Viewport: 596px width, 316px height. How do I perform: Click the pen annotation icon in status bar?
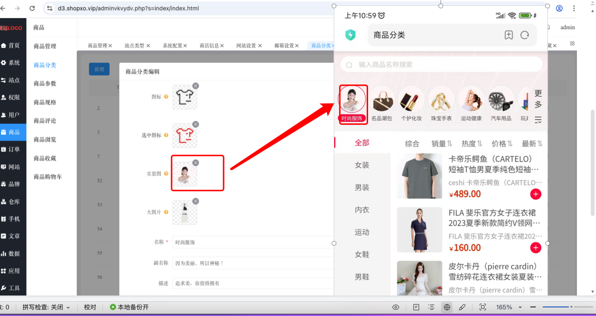coord(462,307)
